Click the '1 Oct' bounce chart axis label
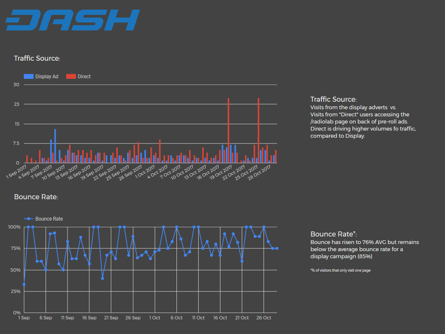This screenshot has height=334, width=445. coord(155,318)
